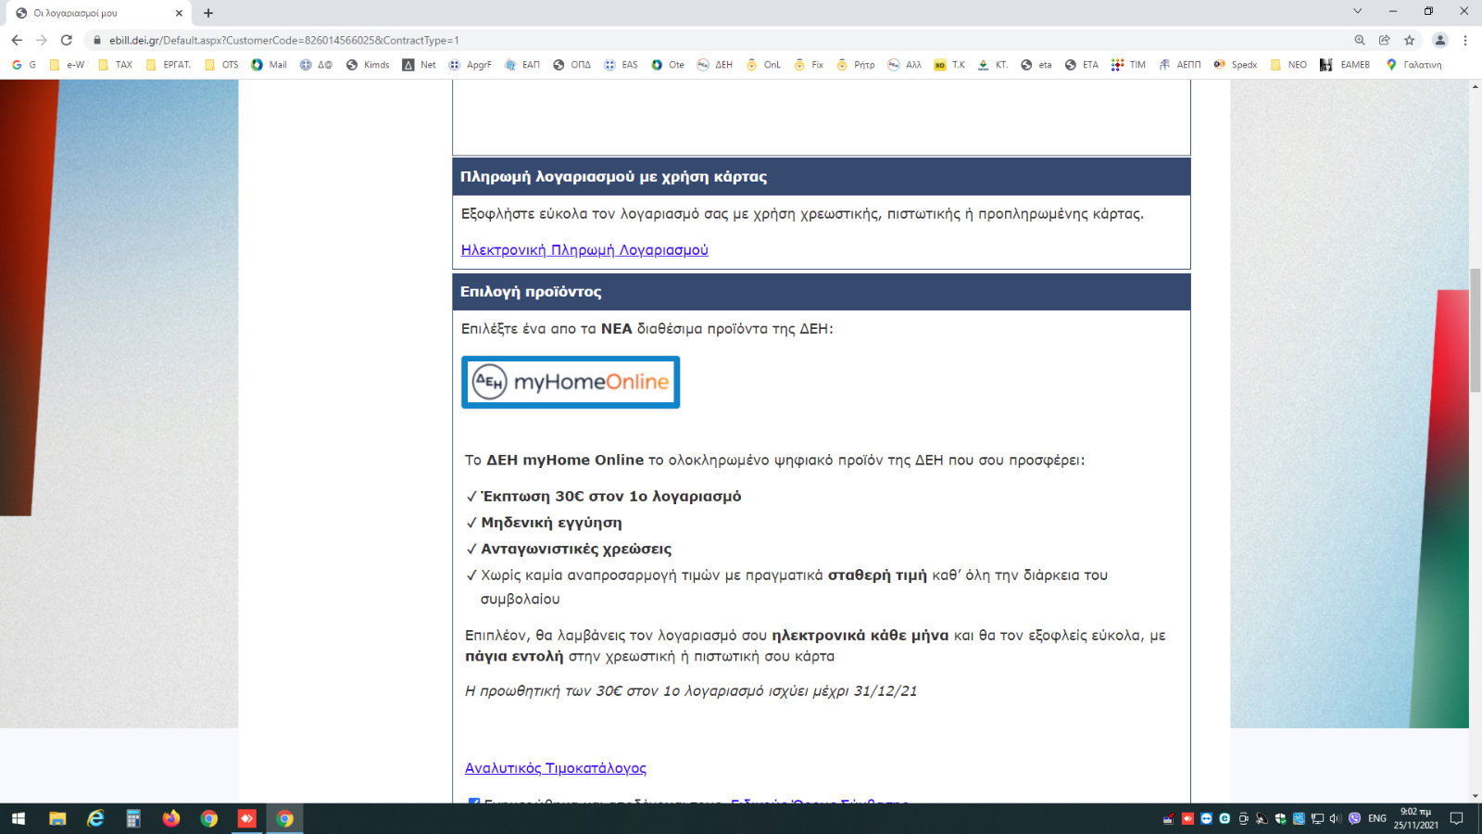
Task: Open the ΑΛΛ bookmark
Action: (905, 65)
